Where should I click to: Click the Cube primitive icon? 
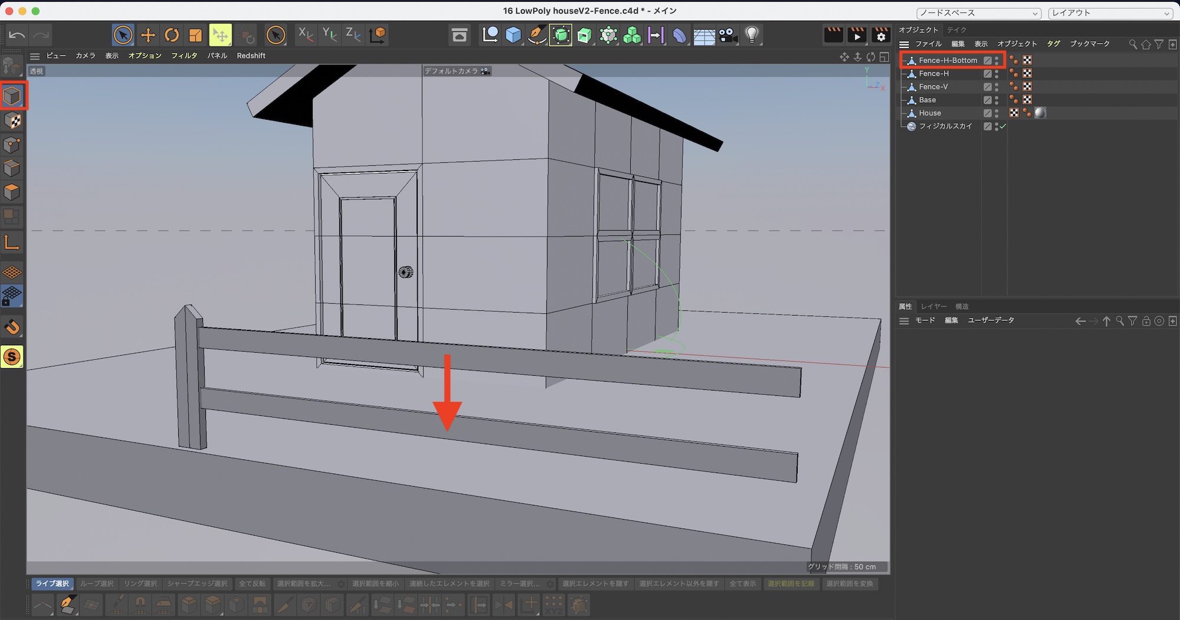click(x=513, y=35)
